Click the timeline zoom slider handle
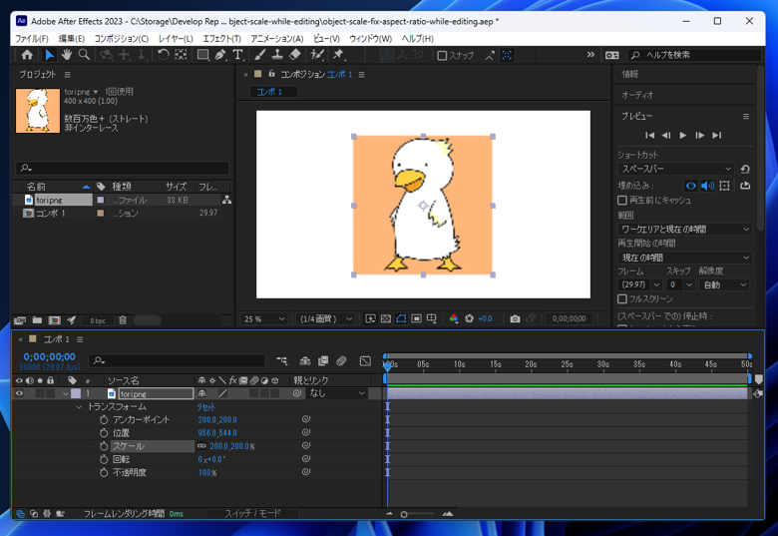The image size is (778, 536). point(404,514)
